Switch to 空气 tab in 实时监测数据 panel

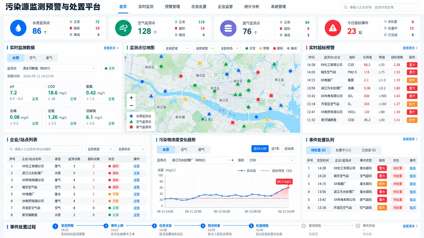click(x=32, y=58)
